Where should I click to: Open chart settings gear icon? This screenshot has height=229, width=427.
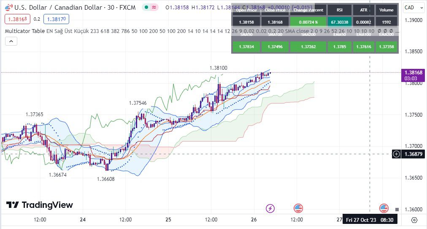[414, 220]
